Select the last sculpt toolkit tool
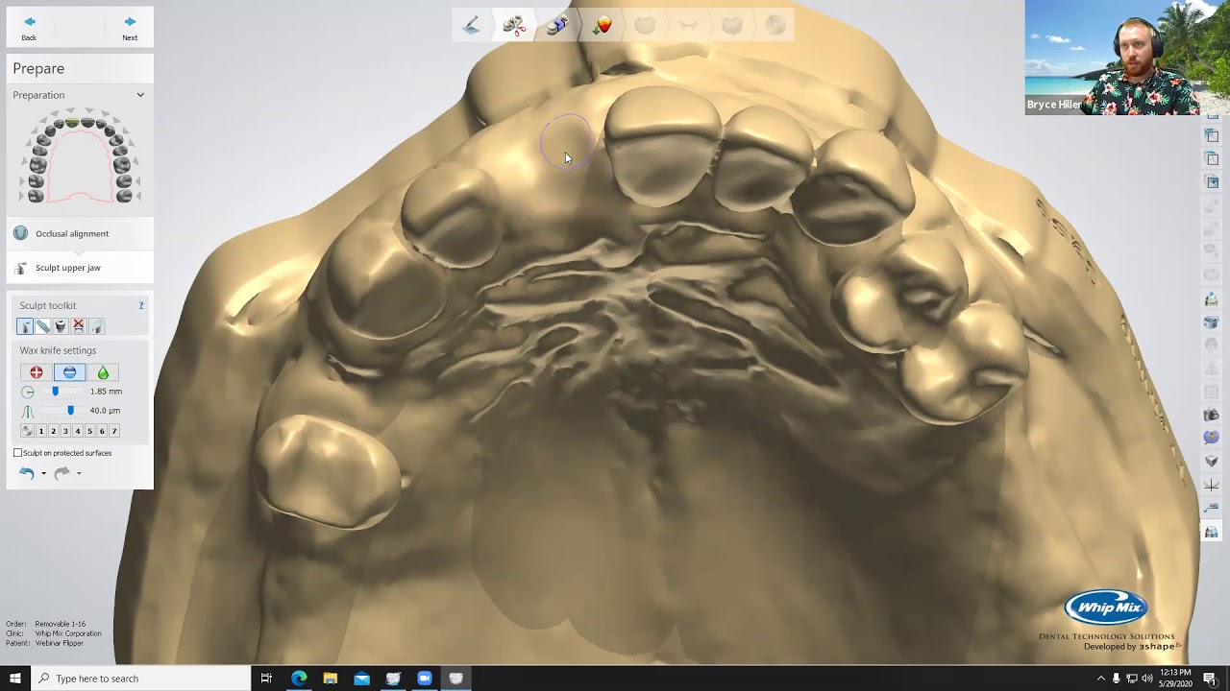Viewport: 1230px width, 691px height. click(x=96, y=326)
